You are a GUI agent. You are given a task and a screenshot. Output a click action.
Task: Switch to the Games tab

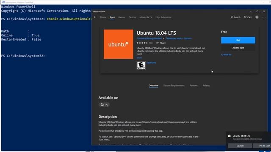coord(122,17)
